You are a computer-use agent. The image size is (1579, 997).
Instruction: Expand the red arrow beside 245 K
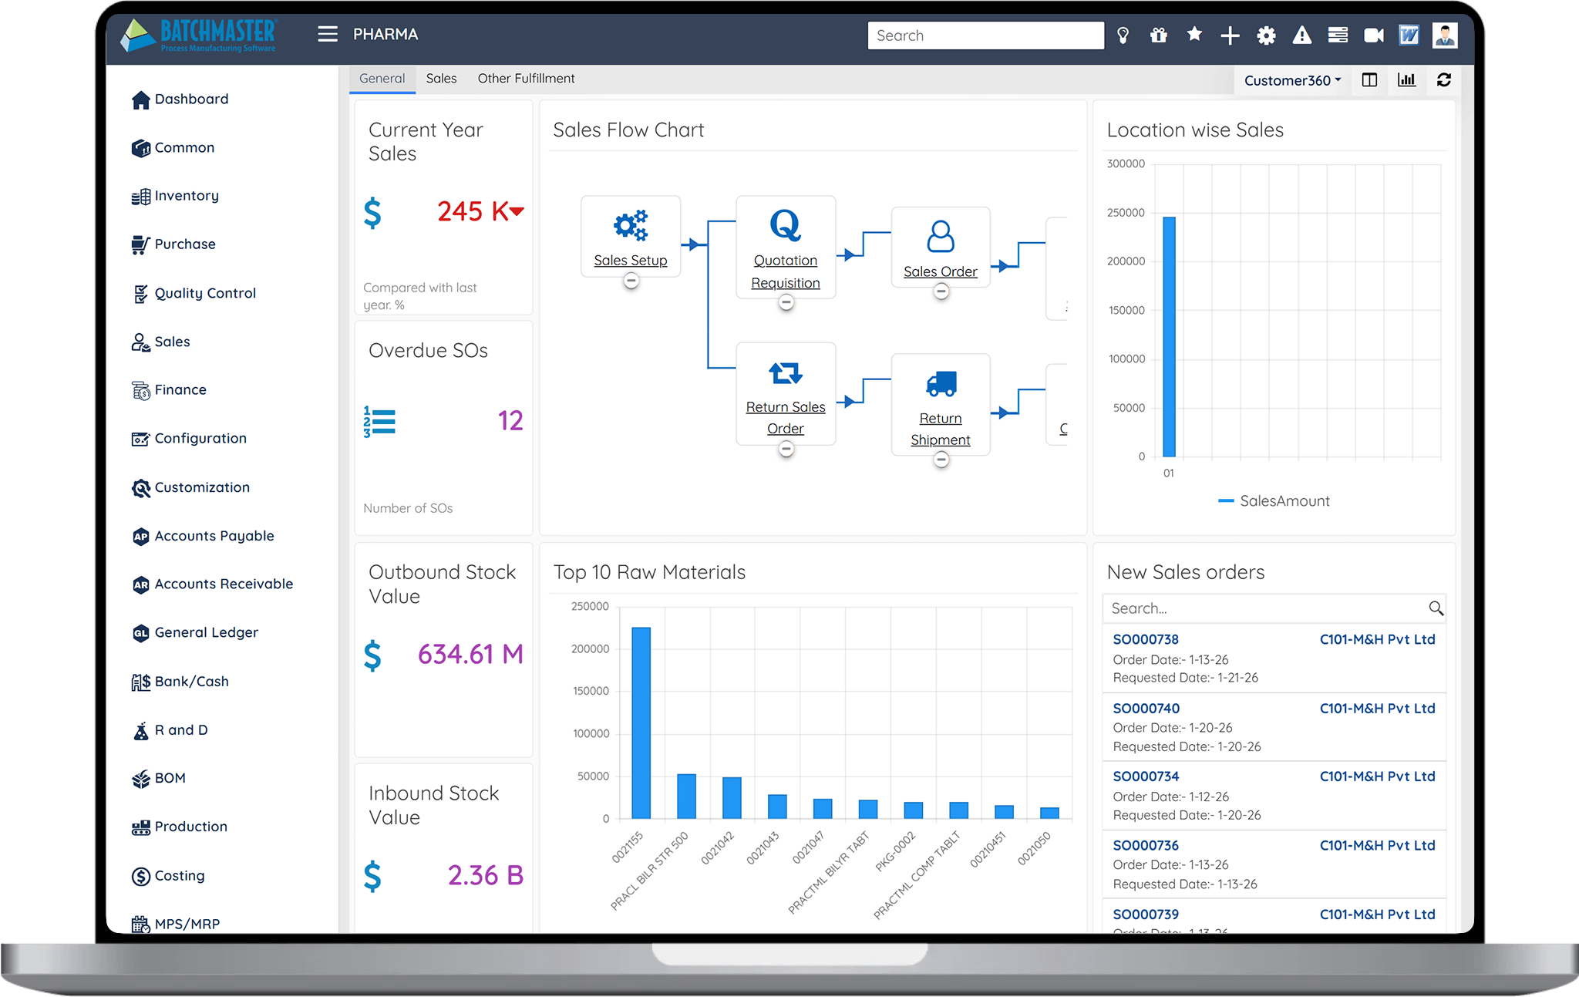[517, 211]
